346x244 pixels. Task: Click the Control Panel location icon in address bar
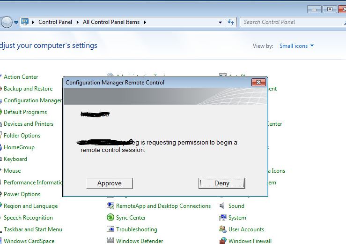click(x=25, y=22)
